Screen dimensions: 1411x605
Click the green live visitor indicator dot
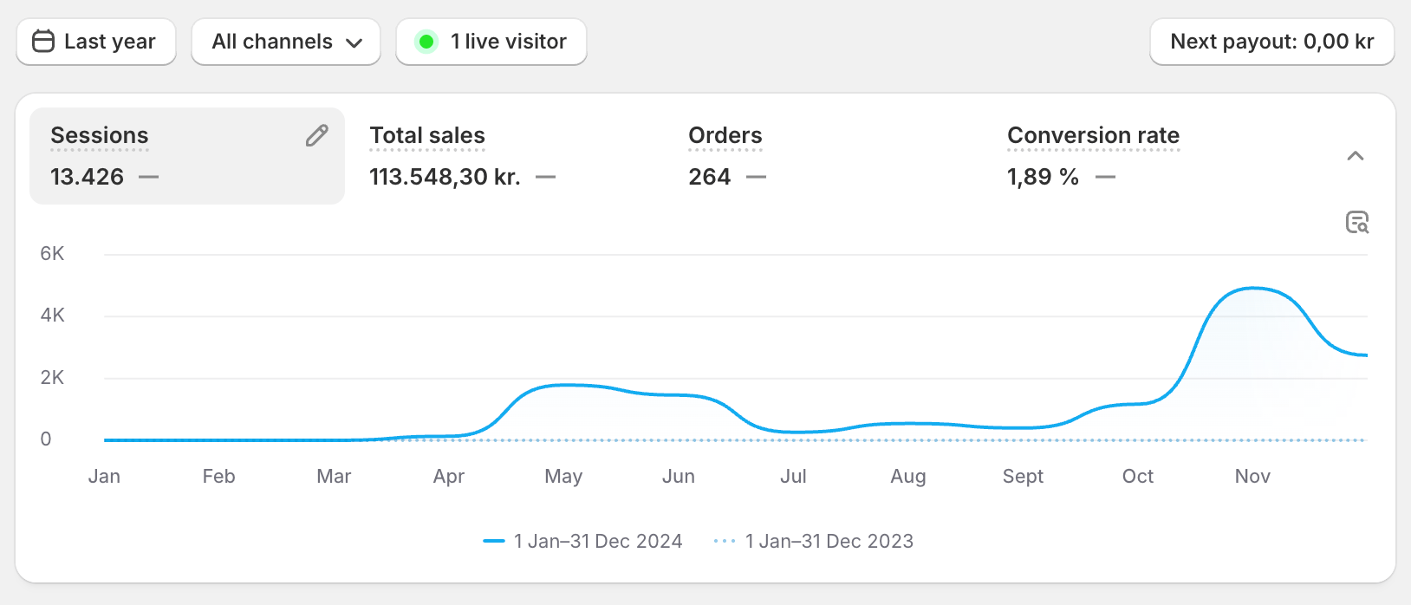(x=426, y=42)
